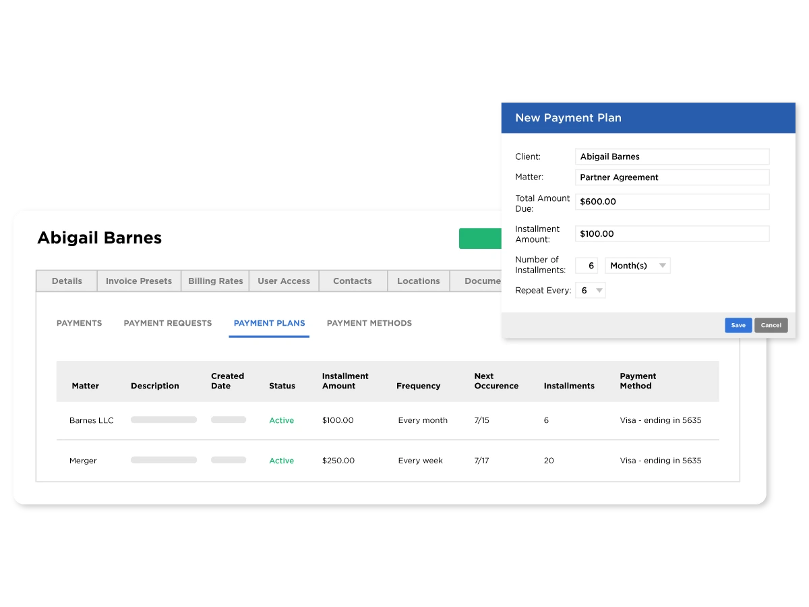This screenshot has height=607, width=809.
Task: Open the Details tab
Action: 67,281
